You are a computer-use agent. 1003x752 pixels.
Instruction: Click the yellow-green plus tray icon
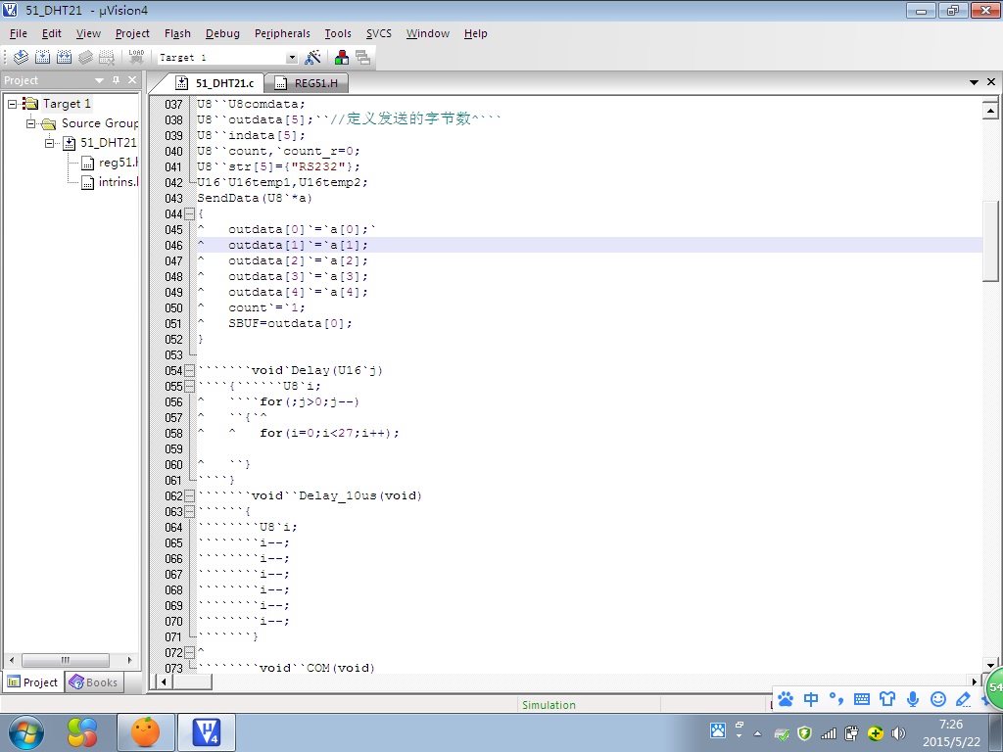875,733
